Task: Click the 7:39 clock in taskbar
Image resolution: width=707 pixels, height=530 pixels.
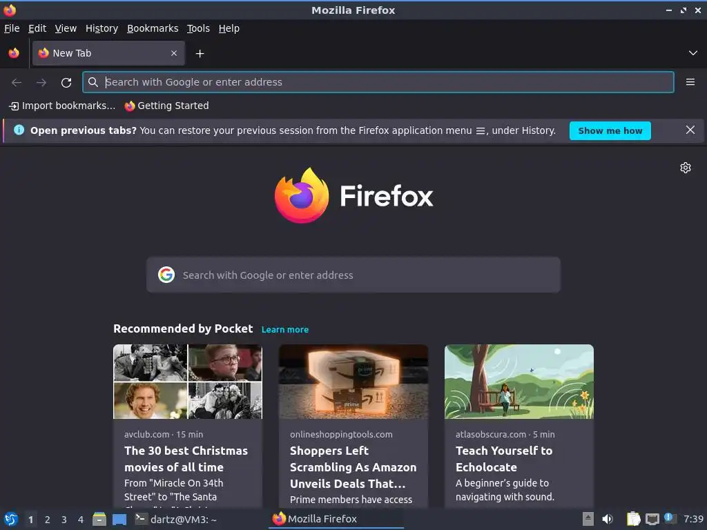Action: click(693, 519)
